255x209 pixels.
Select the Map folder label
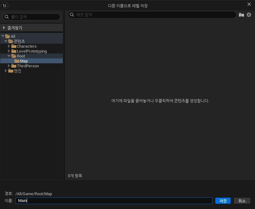[x=24, y=61]
